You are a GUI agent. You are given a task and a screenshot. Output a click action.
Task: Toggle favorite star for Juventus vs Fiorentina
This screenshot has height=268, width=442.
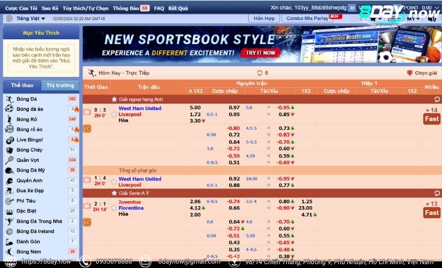coord(114,208)
